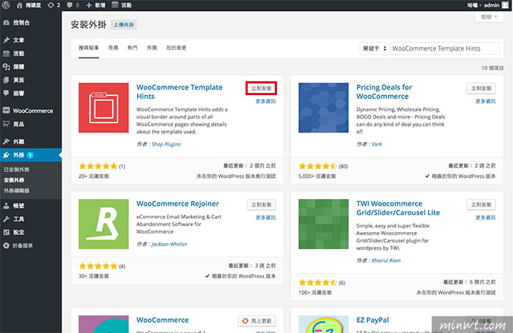The width and height of the screenshot is (513, 333).
Task: Click the EZ PayPal title link
Action: (372, 320)
